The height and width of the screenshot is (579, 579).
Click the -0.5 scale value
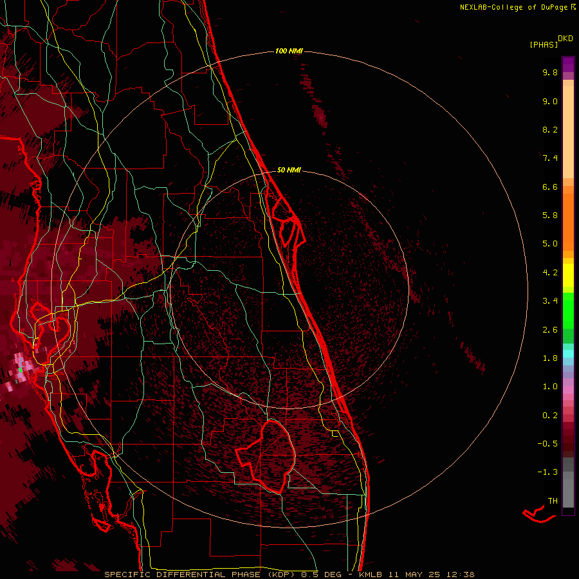tap(547, 444)
